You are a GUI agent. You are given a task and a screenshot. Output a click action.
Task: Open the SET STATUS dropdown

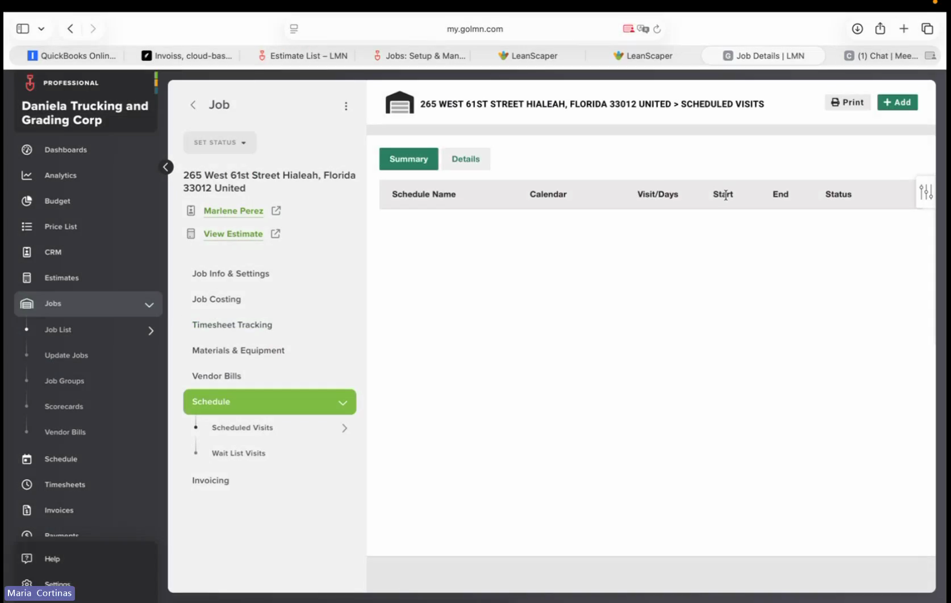(x=220, y=143)
